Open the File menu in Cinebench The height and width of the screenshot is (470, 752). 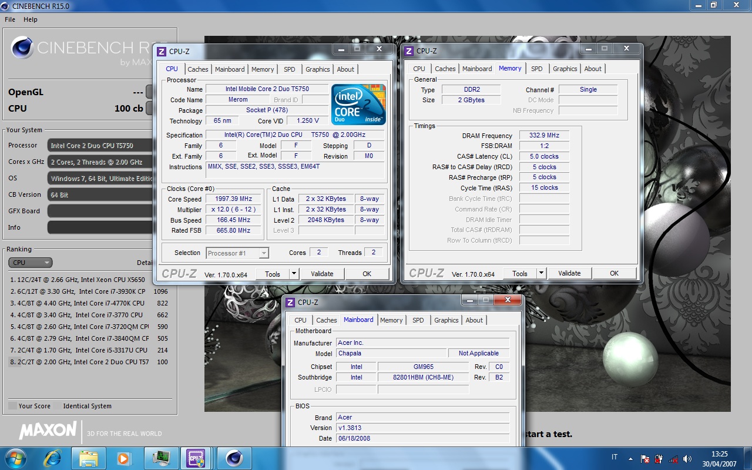click(10, 19)
